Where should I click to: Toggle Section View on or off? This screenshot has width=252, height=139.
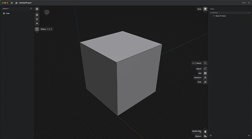coord(205,132)
